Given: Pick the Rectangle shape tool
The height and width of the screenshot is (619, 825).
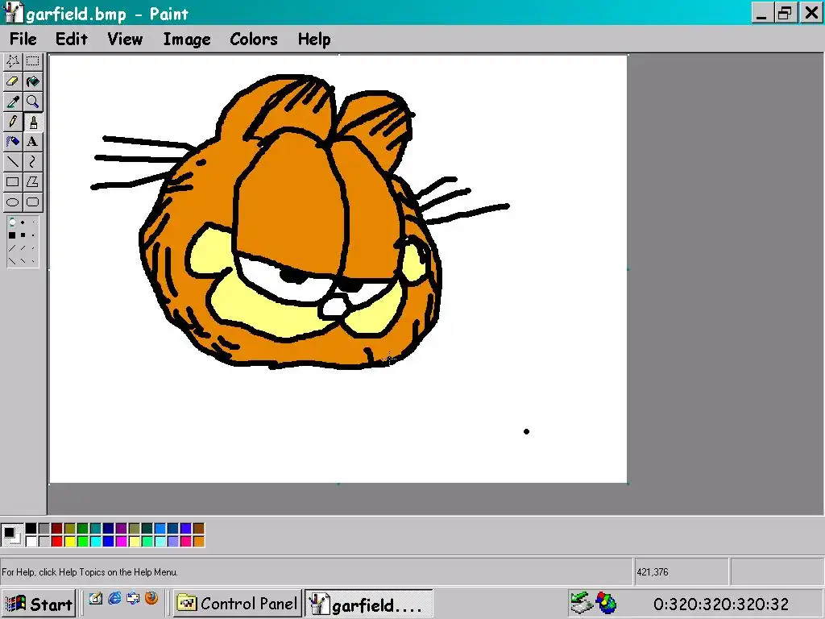Looking at the screenshot, I should click(13, 182).
